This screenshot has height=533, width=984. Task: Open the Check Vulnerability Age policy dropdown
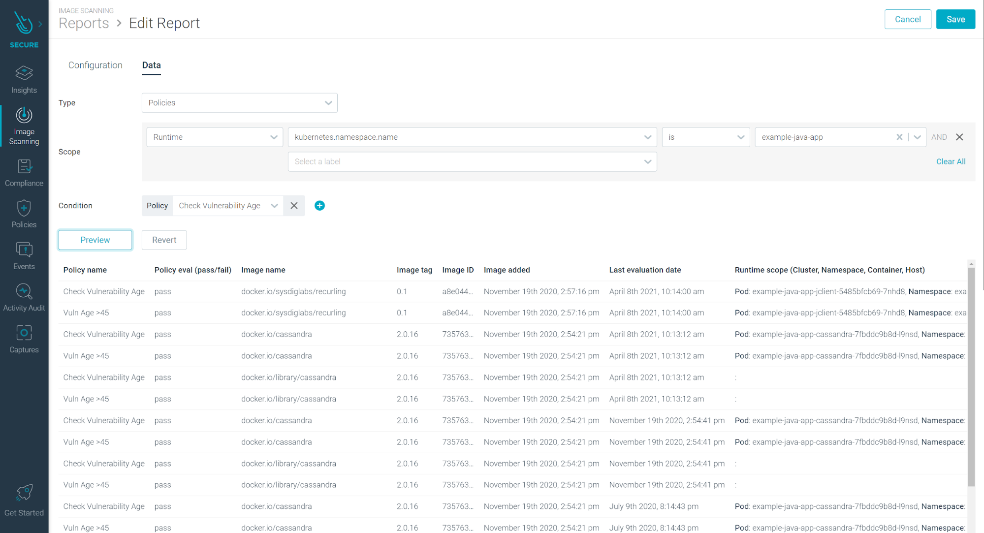point(228,206)
